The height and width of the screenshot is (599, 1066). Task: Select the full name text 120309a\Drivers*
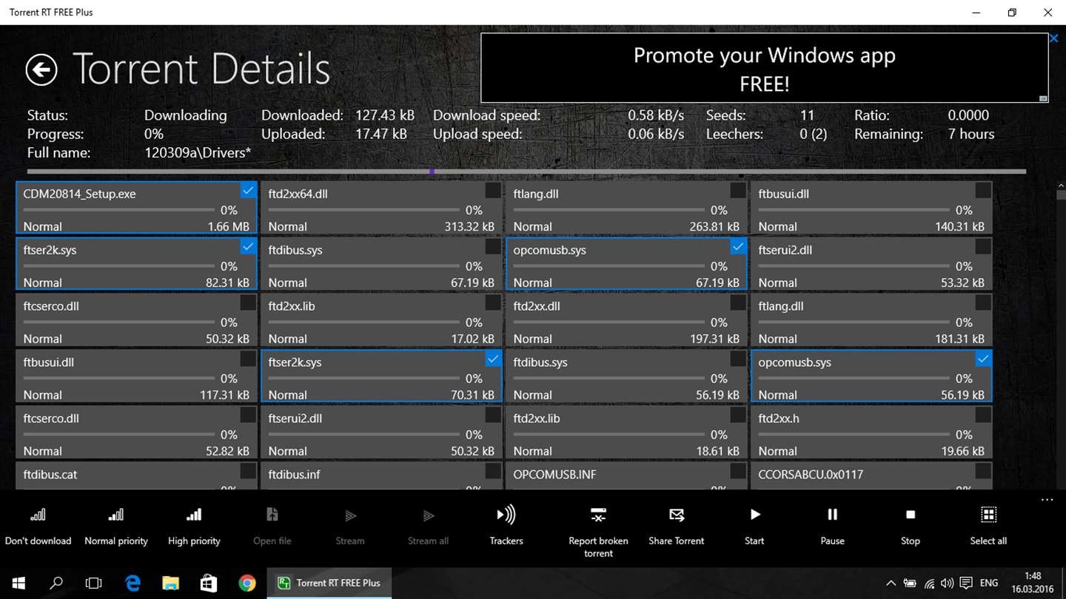(x=198, y=153)
